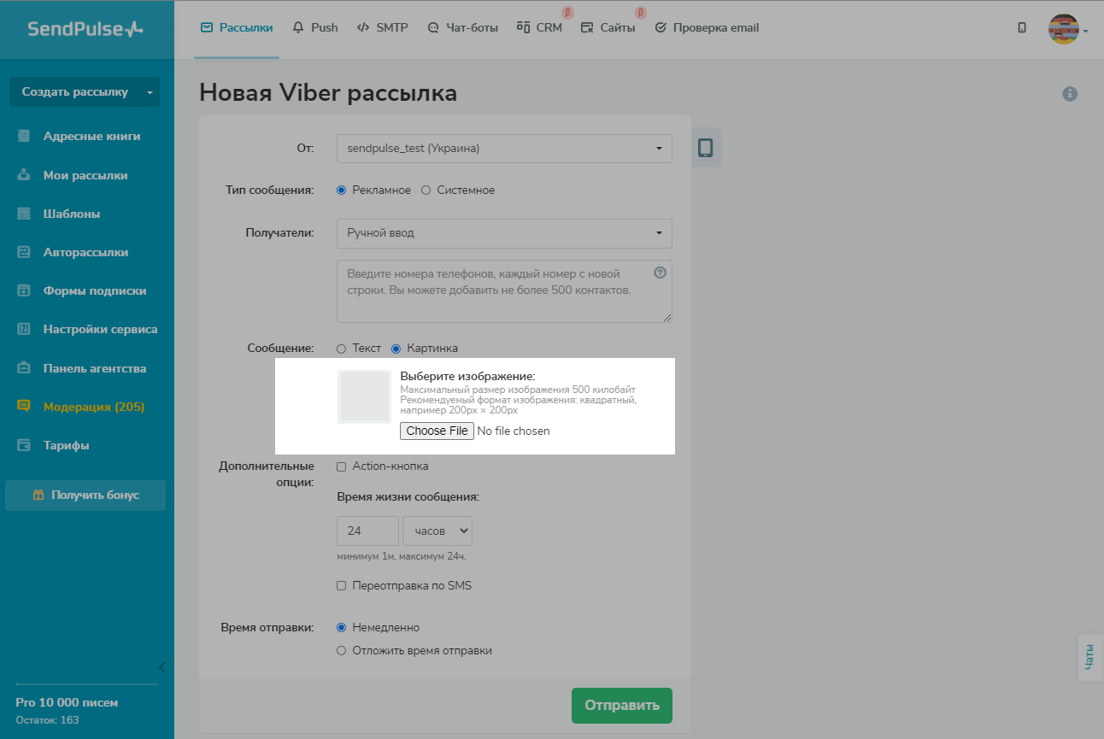The width and height of the screenshot is (1104, 739).
Task: Choose the Текст message option
Action: pos(342,349)
